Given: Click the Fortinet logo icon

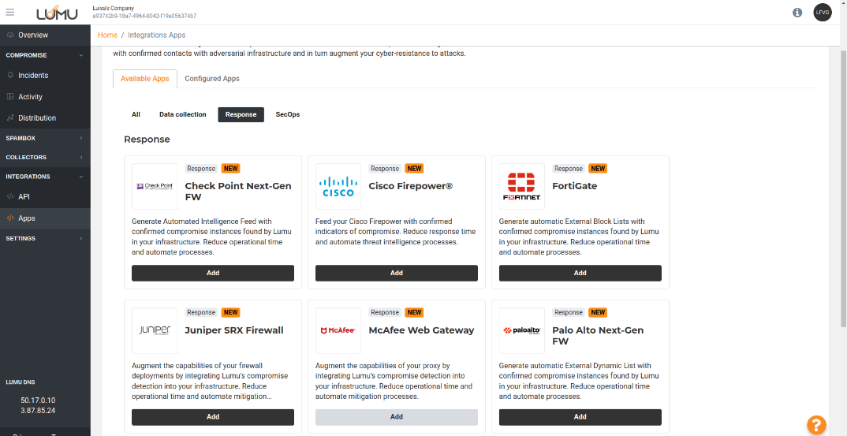Looking at the screenshot, I should (522, 186).
